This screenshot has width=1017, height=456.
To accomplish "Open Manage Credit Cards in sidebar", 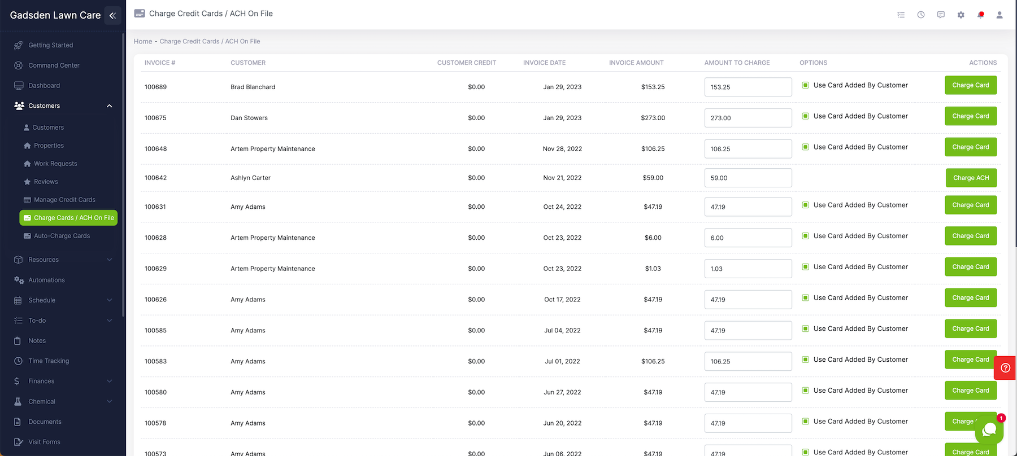I will click(x=64, y=200).
